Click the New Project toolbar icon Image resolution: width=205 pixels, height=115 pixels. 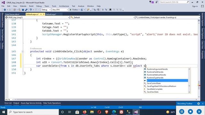click(14, 10)
